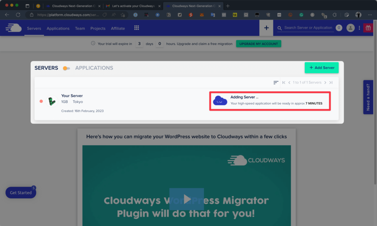Click the Your Server name

(72, 96)
